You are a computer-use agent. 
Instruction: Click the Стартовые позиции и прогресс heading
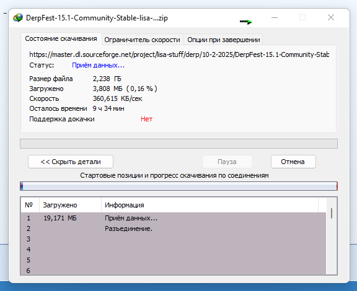click(x=174, y=175)
